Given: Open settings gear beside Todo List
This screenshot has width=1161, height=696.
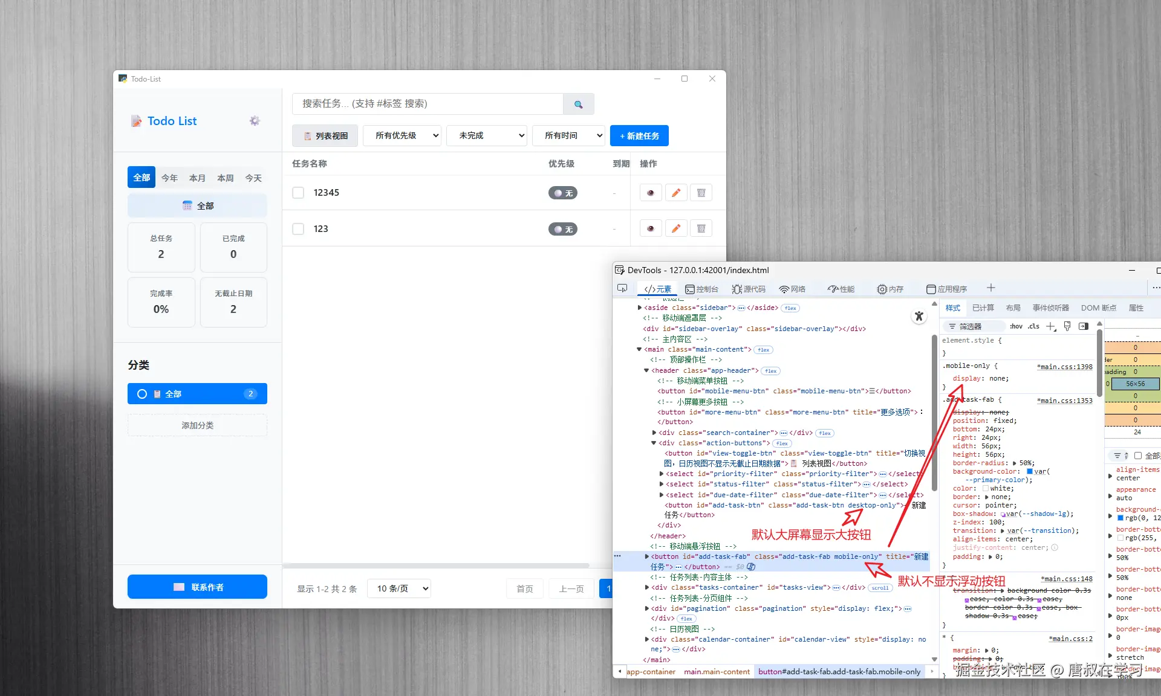Looking at the screenshot, I should pos(255,121).
